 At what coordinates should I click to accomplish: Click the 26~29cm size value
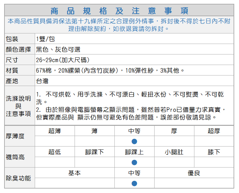[x=62, y=60]
